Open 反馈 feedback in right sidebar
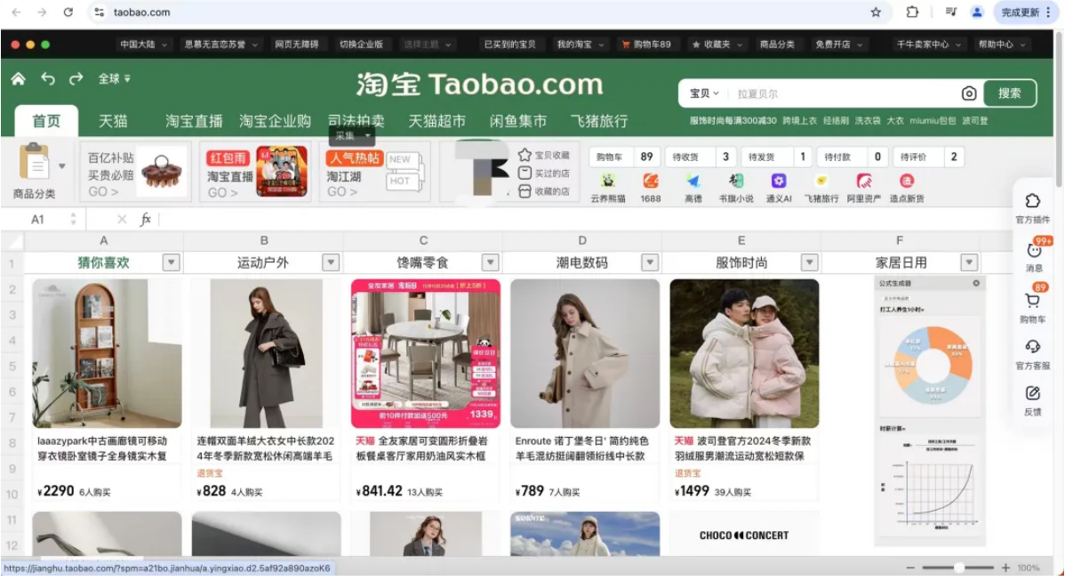 [1032, 400]
